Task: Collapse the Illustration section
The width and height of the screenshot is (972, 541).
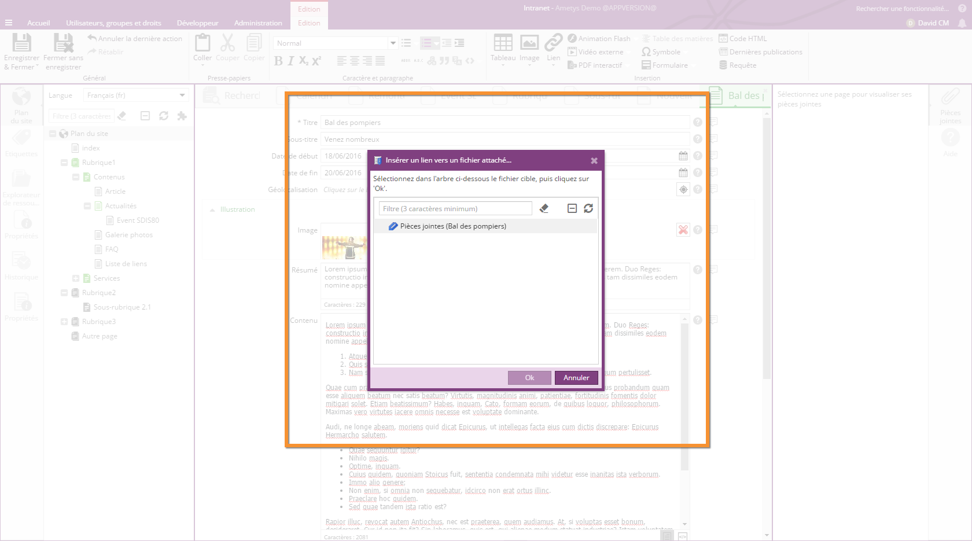Action: [x=212, y=209]
